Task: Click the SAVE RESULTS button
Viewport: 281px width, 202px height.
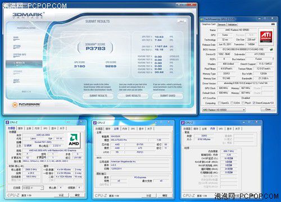Action: (x=133, y=96)
